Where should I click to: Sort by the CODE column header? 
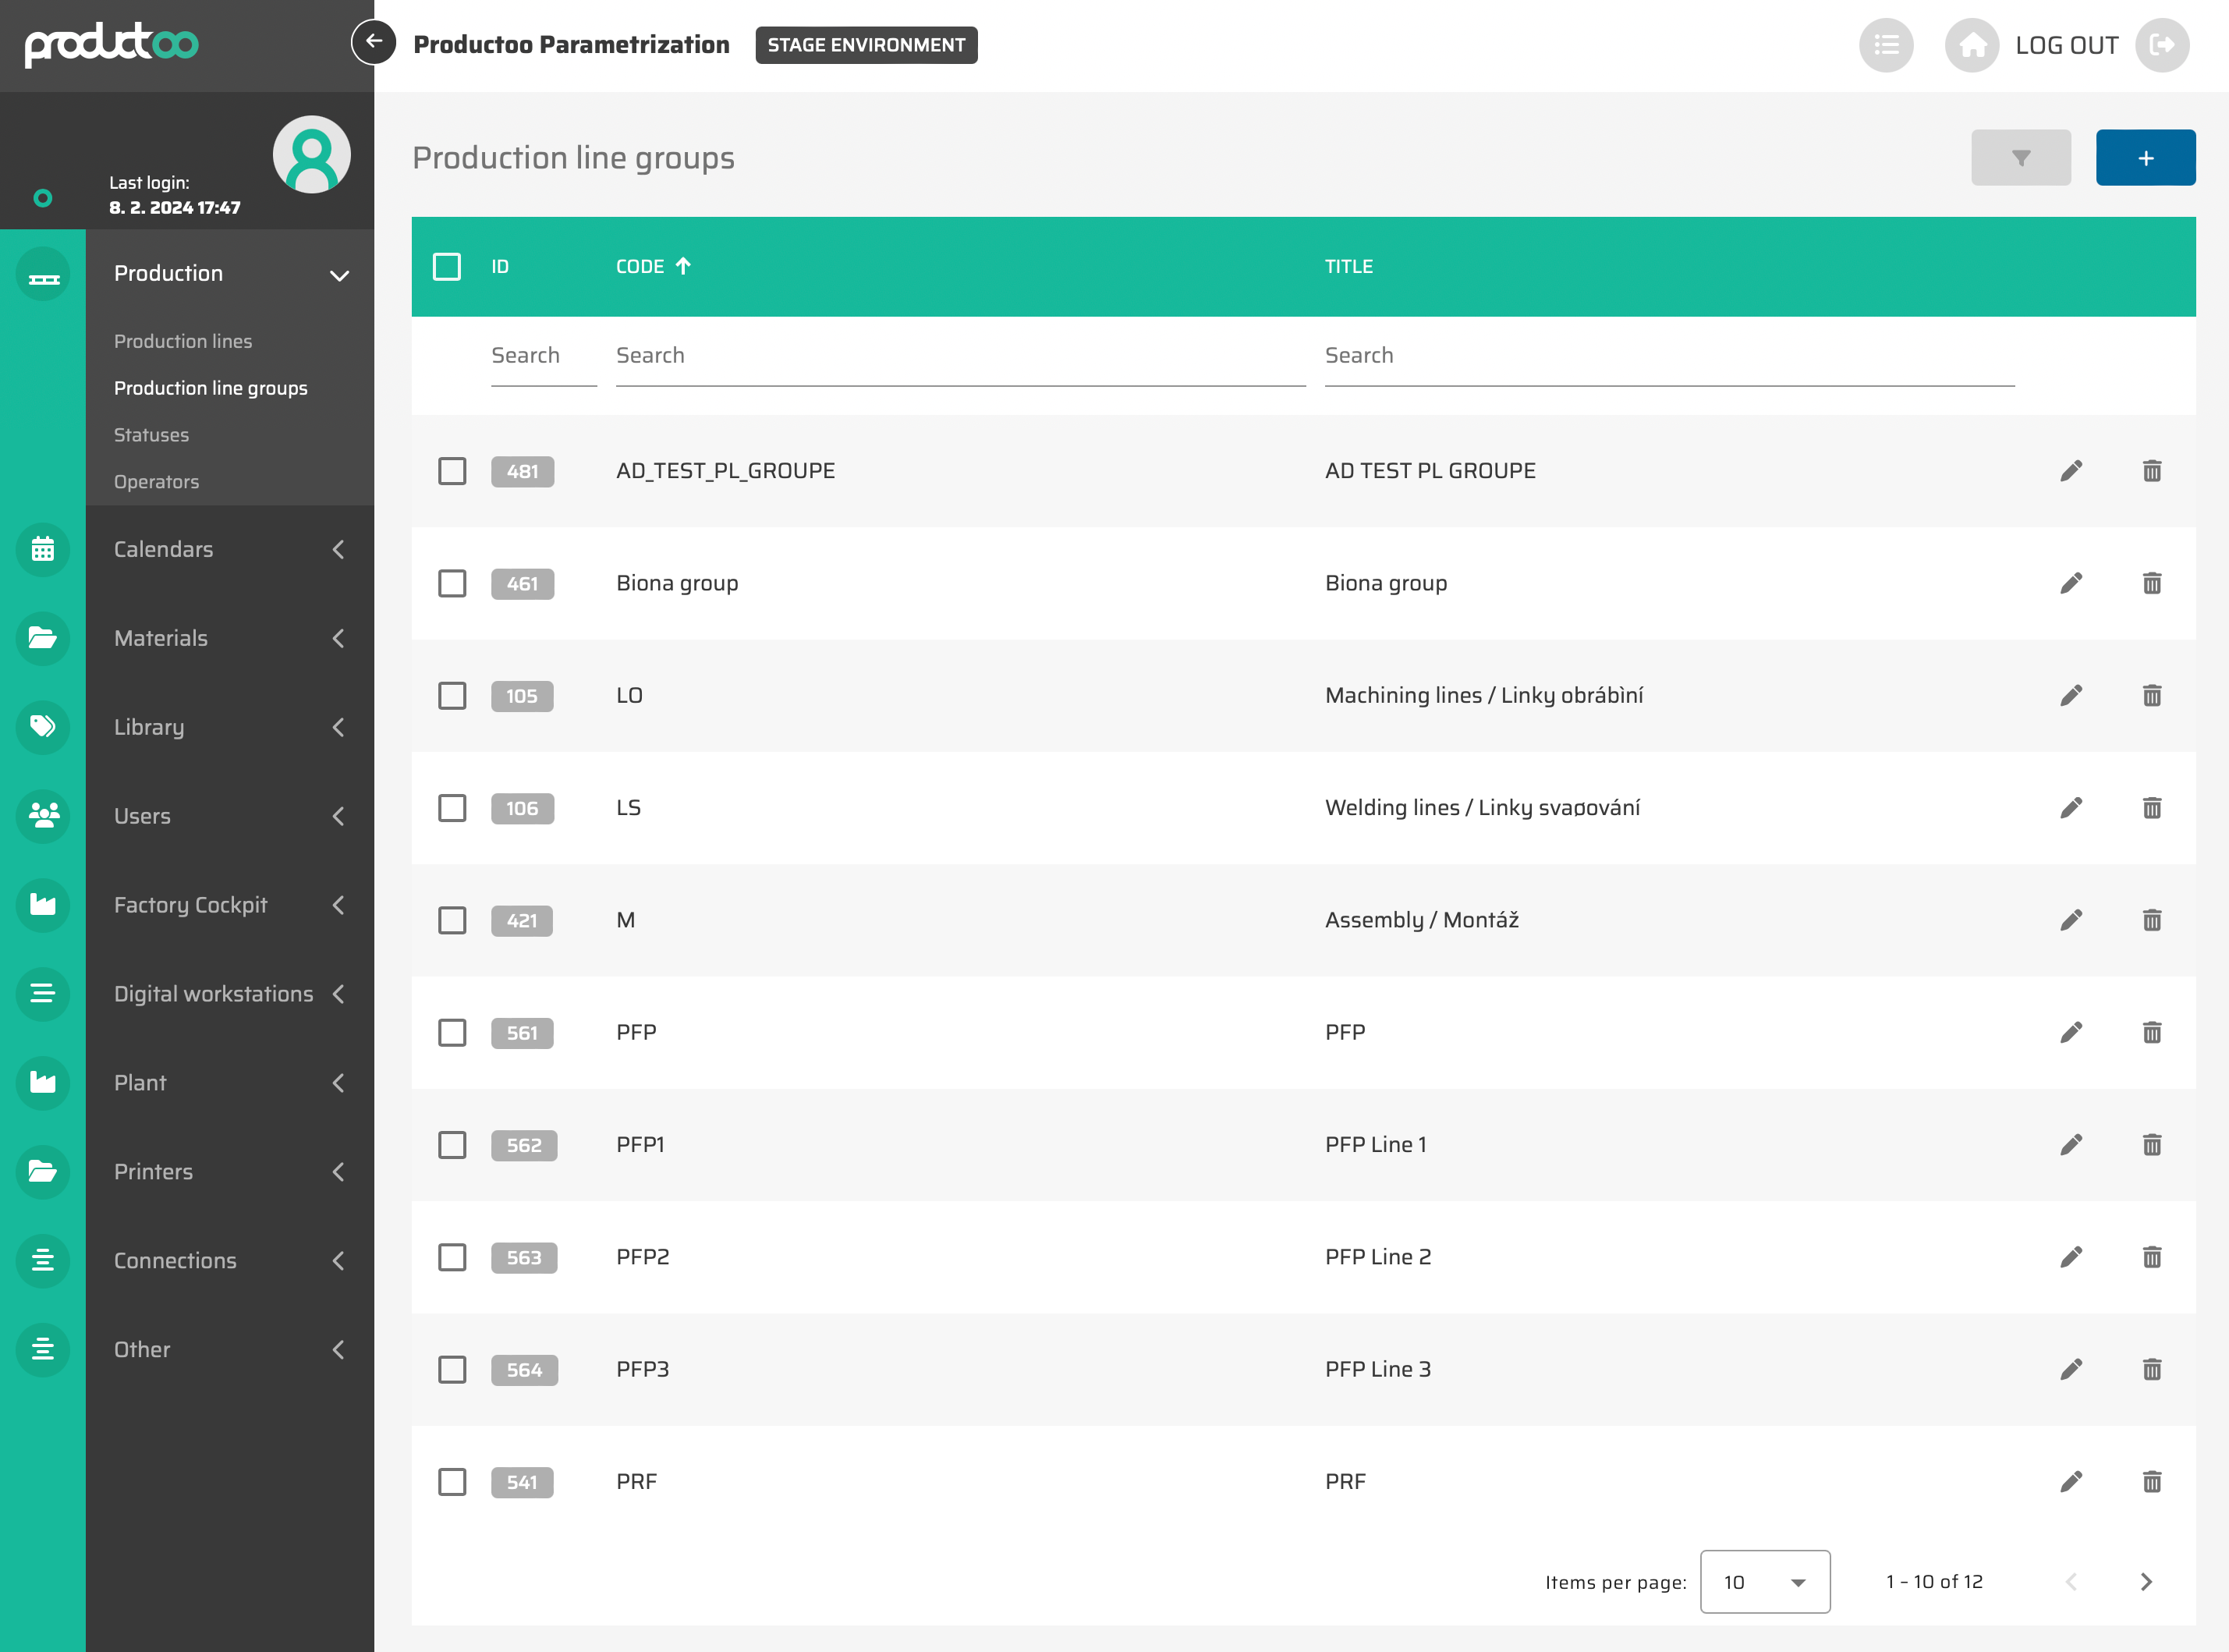click(641, 267)
